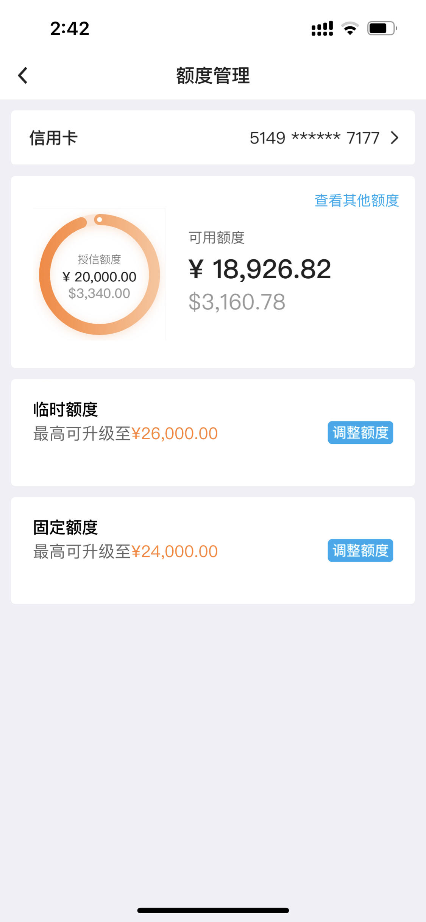Tap the home indicator bar
The image size is (426, 922).
[213, 910]
